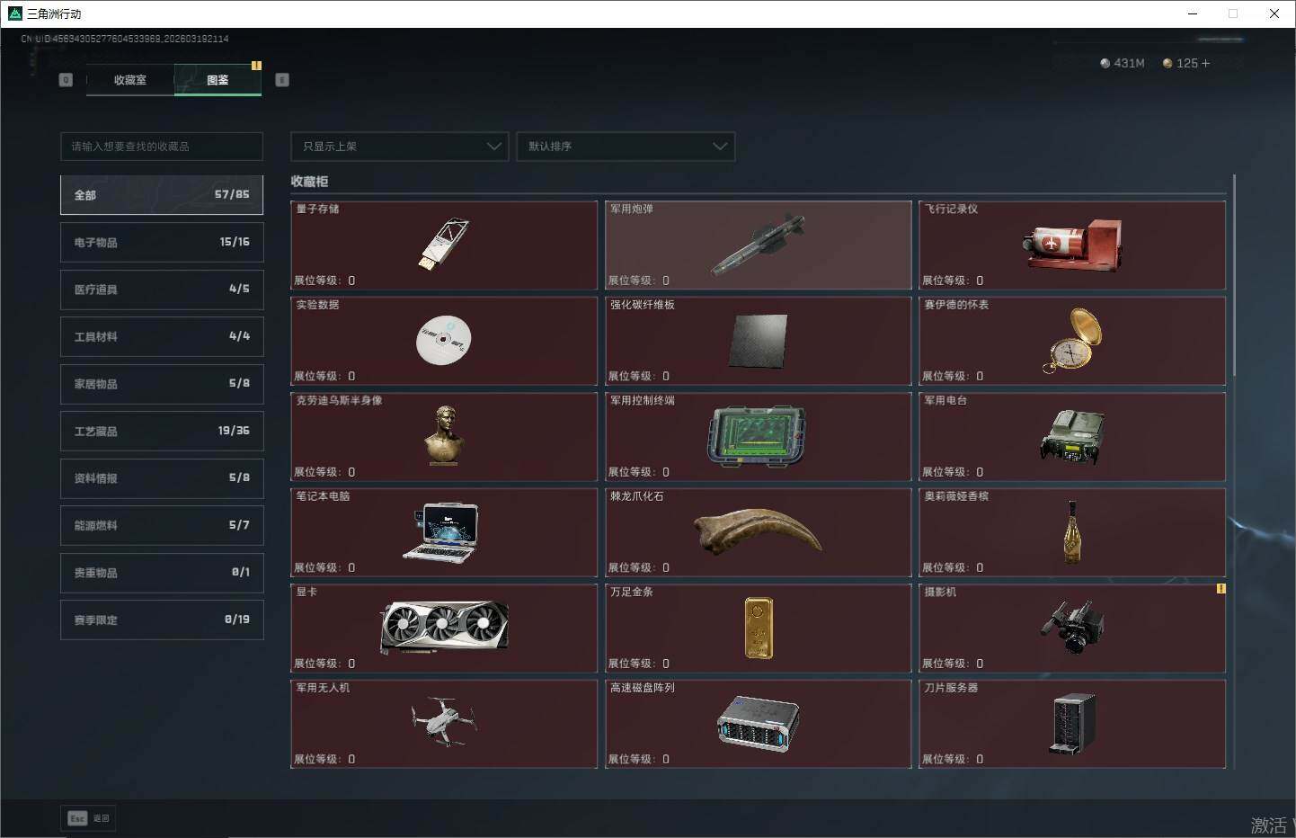This screenshot has height=838, width=1296.
Task: Select the 显卡 graphics card icon
Action: click(x=444, y=627)
